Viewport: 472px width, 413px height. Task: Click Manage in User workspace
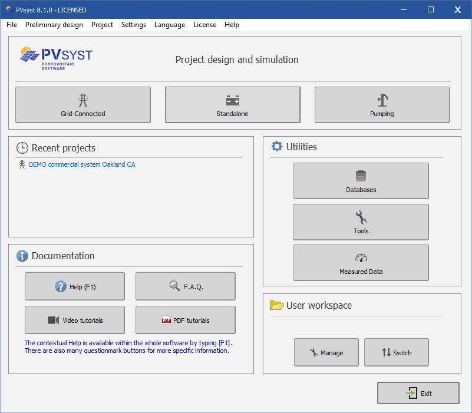(x=326, y=352)
